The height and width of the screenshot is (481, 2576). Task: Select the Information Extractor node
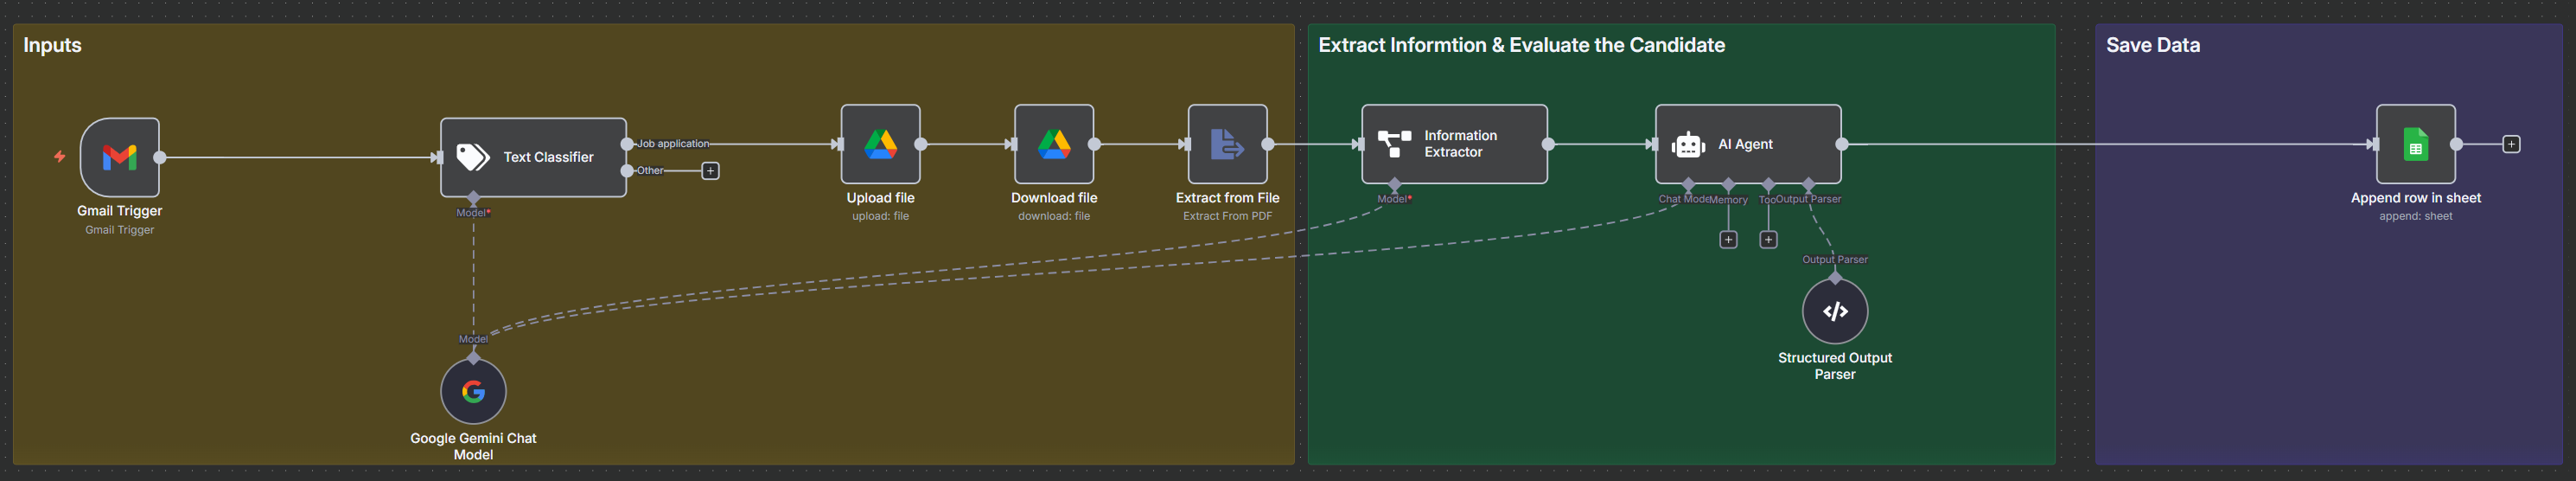pyautogui.click(x=1454, y=144)
